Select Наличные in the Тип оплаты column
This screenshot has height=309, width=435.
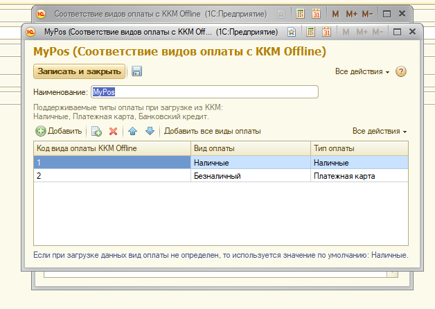[x=359, y=162]
